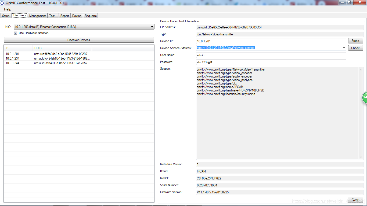Click UUID starting with c424ab8d
The image size is (367, 206).
[x=62, y=58]
